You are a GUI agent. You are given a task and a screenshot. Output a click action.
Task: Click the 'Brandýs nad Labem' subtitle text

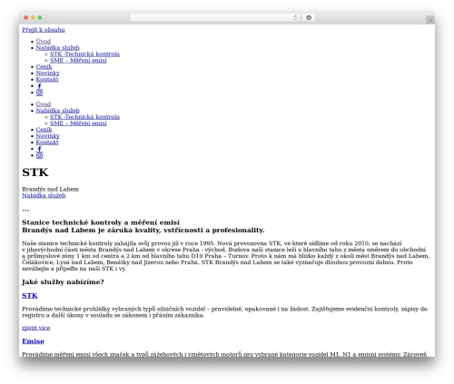(50, 189)
